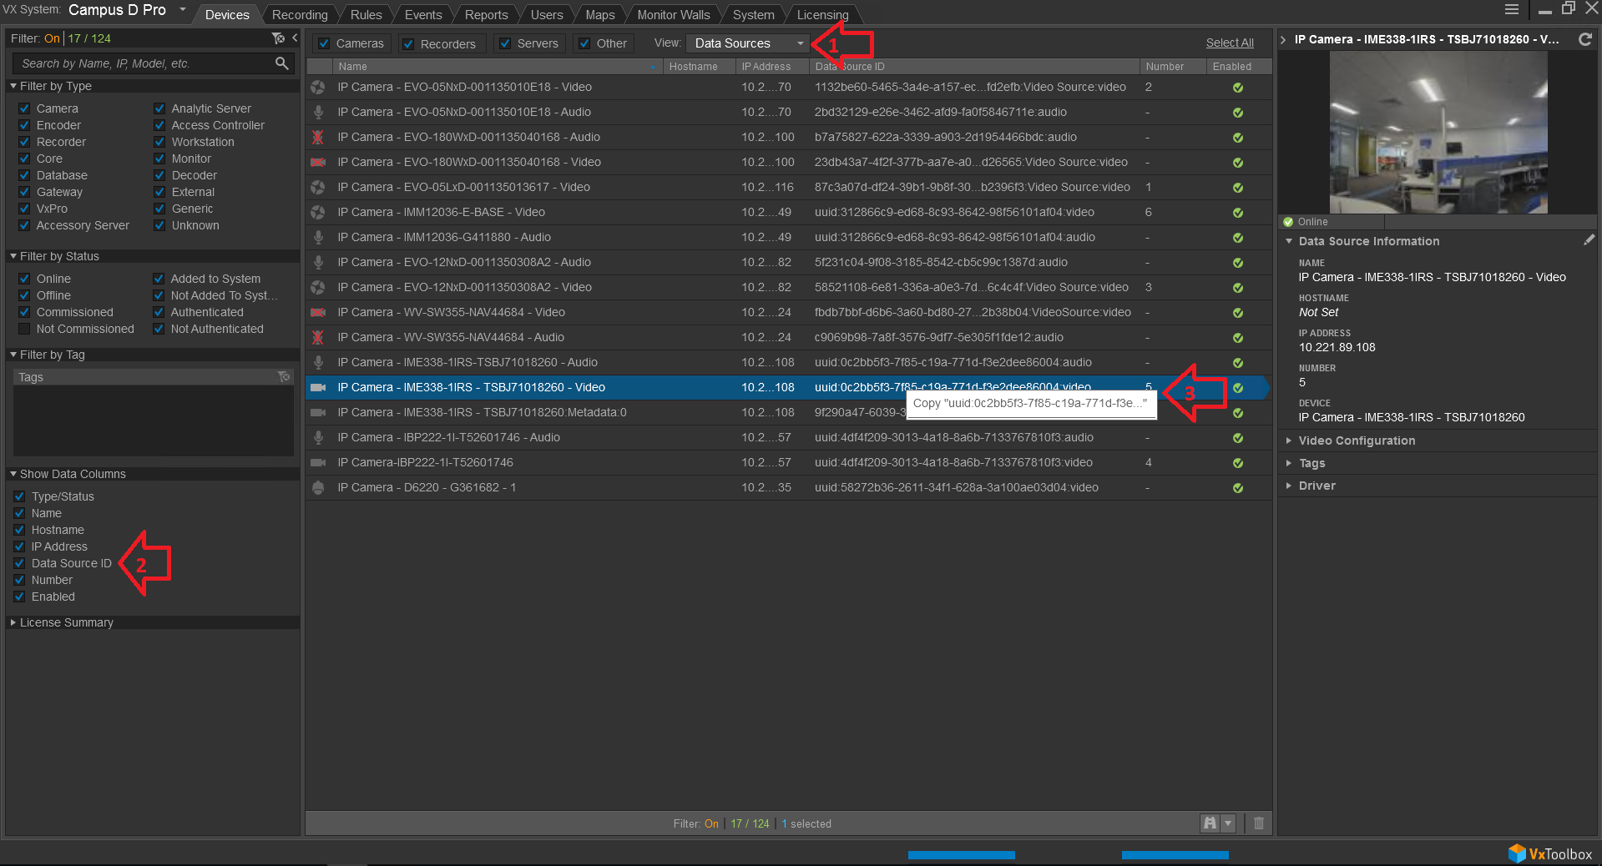Click Copy uuid in the context menu
This screenshot has height=866, width=1602.
click(x=1030, y=403)
